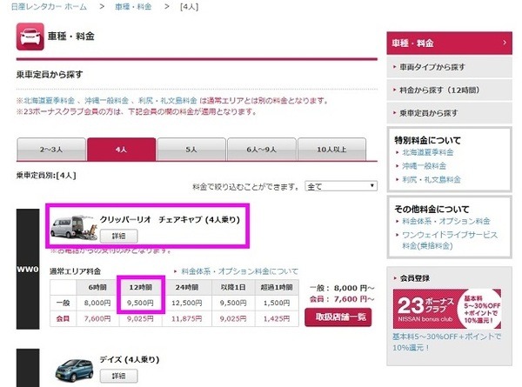Click the red car icon beside 車種・料金 heading
Viewport: 522px width, 387px height.
point(30,37)
